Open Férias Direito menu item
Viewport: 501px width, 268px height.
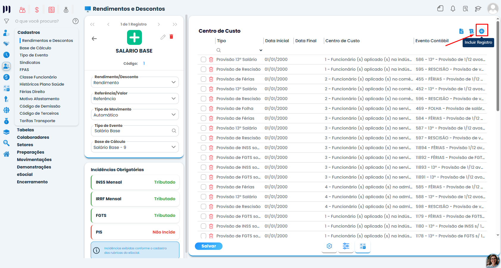point(32,92)
